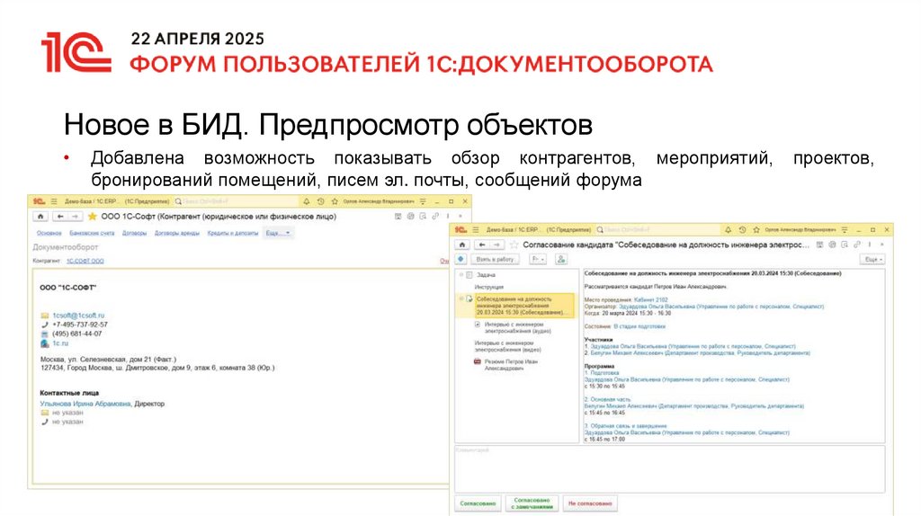Go forward in counterparty window
The image size is (921, 516).
pyautogui.click(x=75, y=217)
